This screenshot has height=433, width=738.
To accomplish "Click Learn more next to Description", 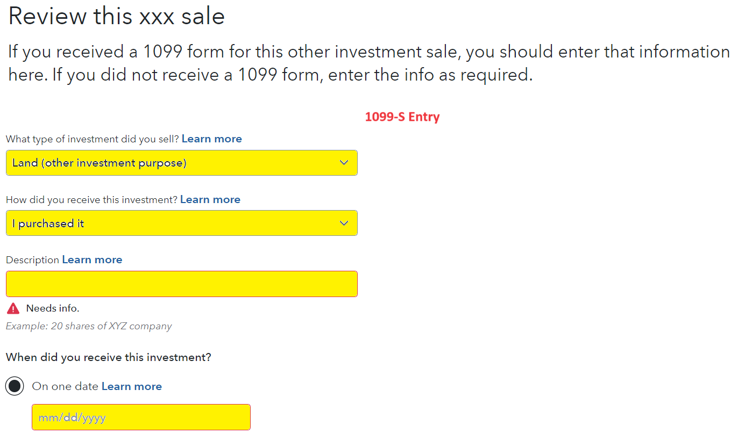I will pyautogui.click(x=92, y=260).
